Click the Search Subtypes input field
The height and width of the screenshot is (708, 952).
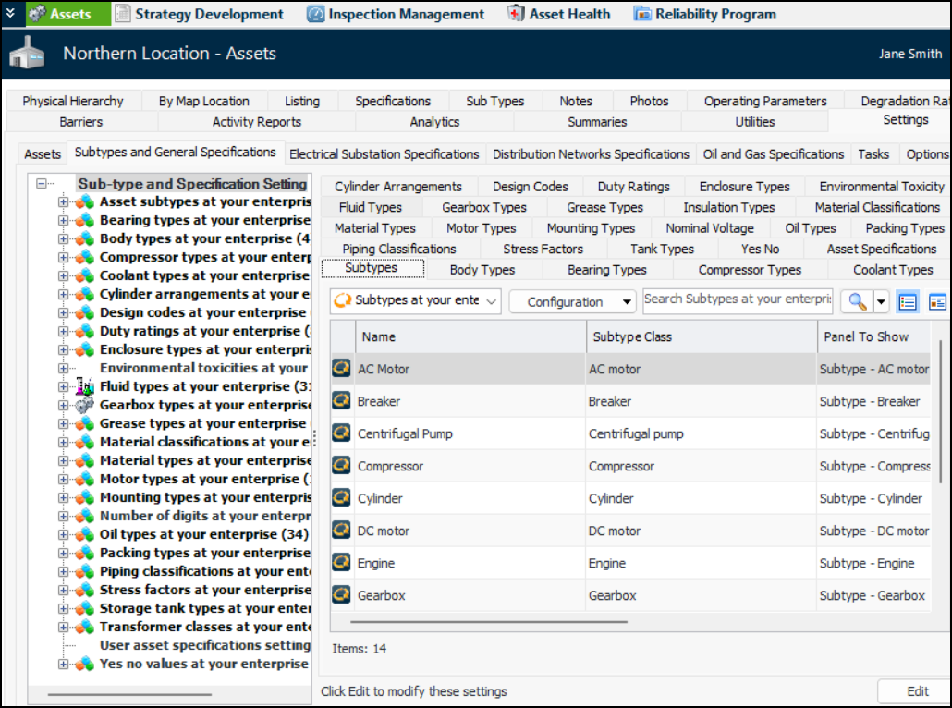pos(737,300)
